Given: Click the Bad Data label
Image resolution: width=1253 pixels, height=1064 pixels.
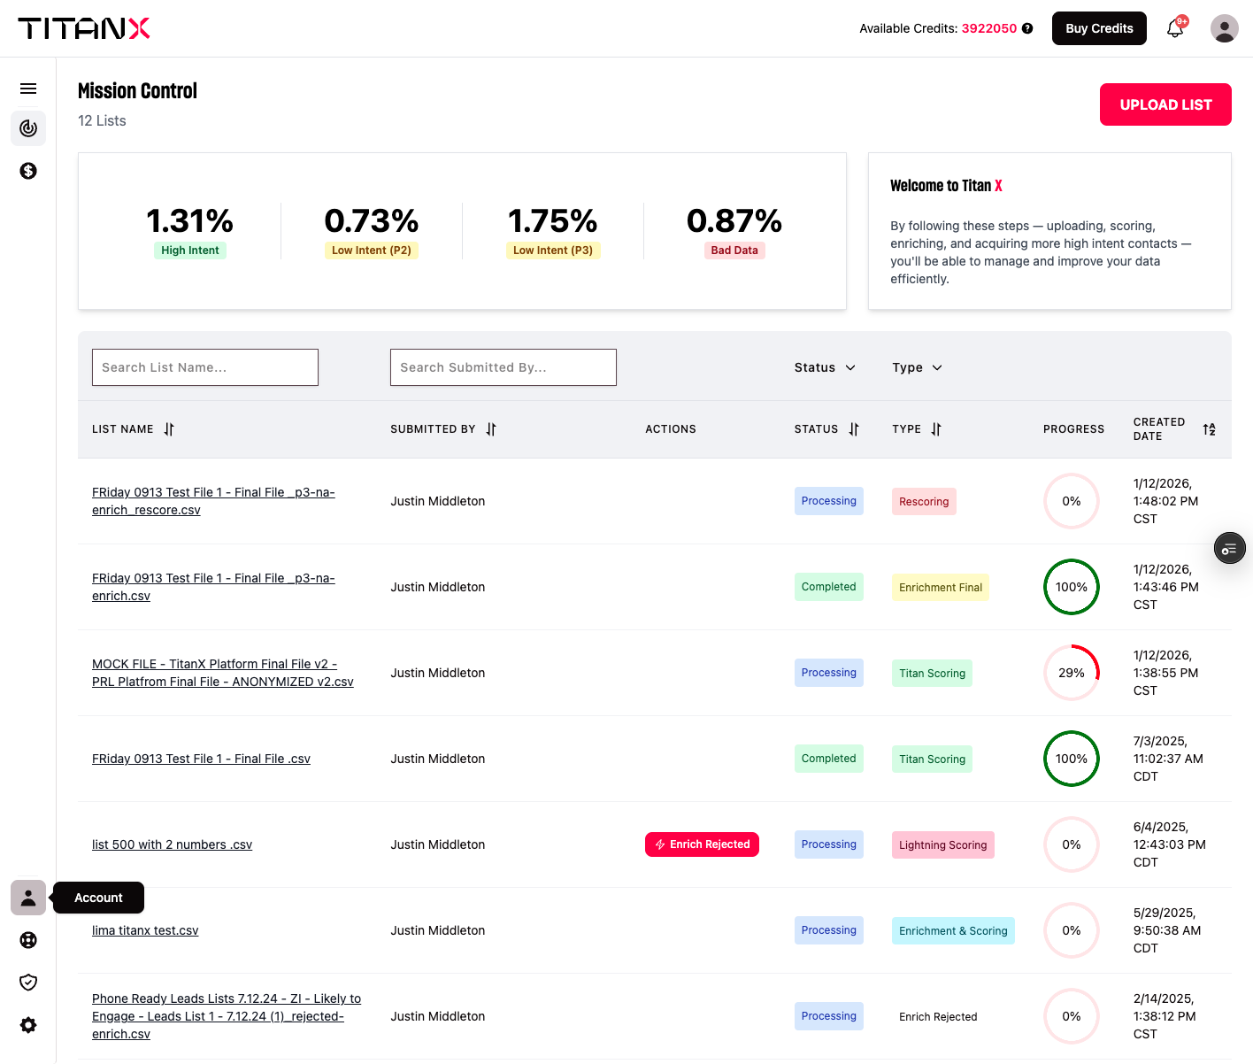Looking at the screenshot, I should click(734, 251).
